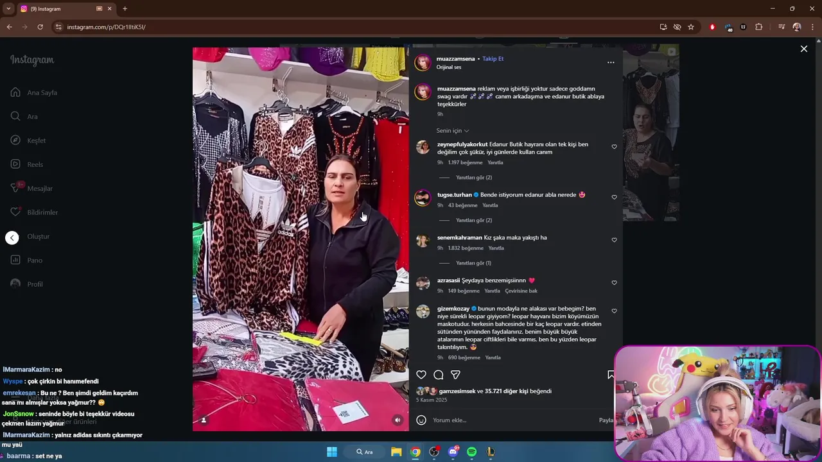
Task: Expand replies under tugse.turhan comment
Action: pos(473,220)
